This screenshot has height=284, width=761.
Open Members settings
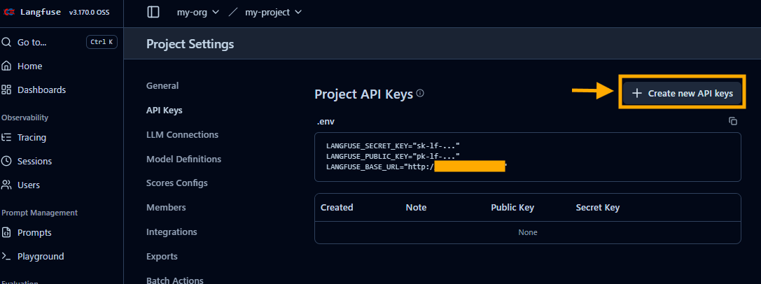tap(166, 208)
